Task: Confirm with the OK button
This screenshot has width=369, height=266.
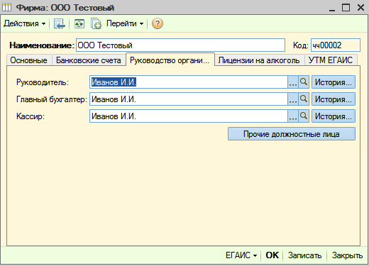Action: coord(272,255)
